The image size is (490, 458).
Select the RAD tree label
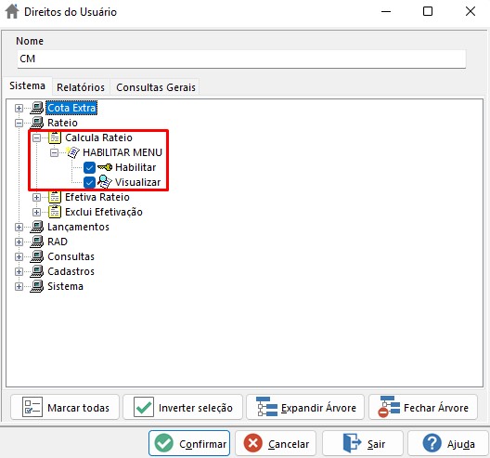pos(58,242)
